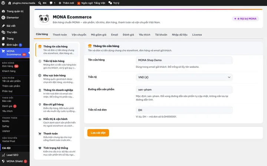Click the bank icon for Thông tin doanh nghiệp
Viewport: 267px width, 166px height.
[40, 90]
